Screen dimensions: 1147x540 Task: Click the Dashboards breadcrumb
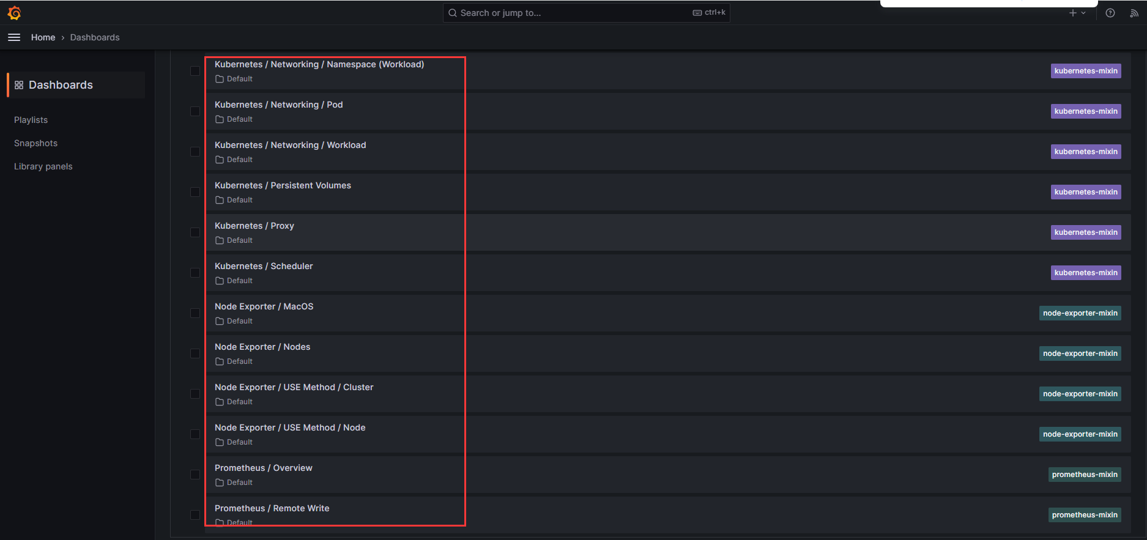[x=95, y=37]
